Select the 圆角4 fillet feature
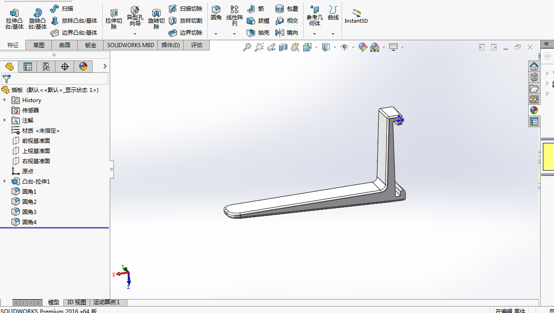The image size is (554, 313). click(24, 222)
